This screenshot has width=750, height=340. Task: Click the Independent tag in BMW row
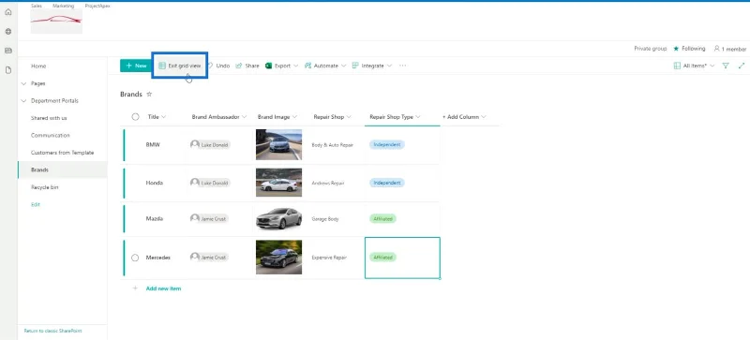(387, 144)
